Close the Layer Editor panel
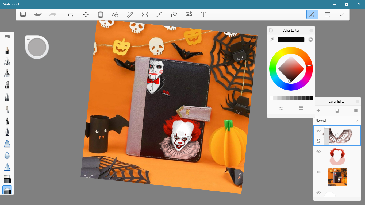Screen dimensions: 365x205 click(357, 102)
